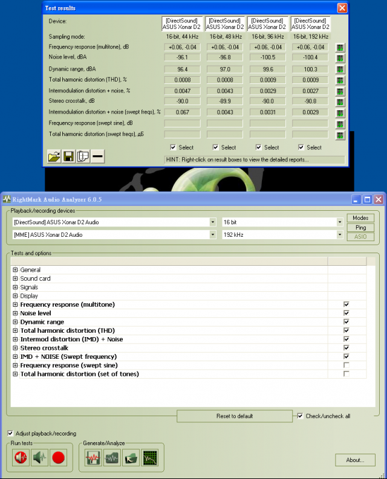Open graph for THD (swept freqs) row

point(340,135)
